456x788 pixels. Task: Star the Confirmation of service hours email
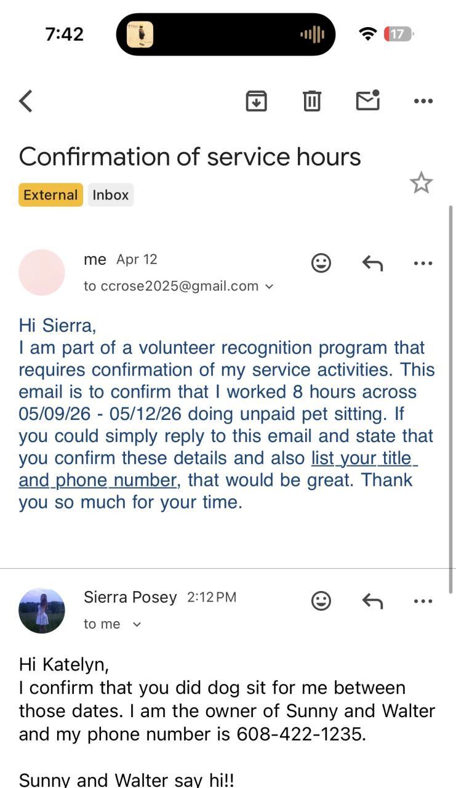[422, 183]
